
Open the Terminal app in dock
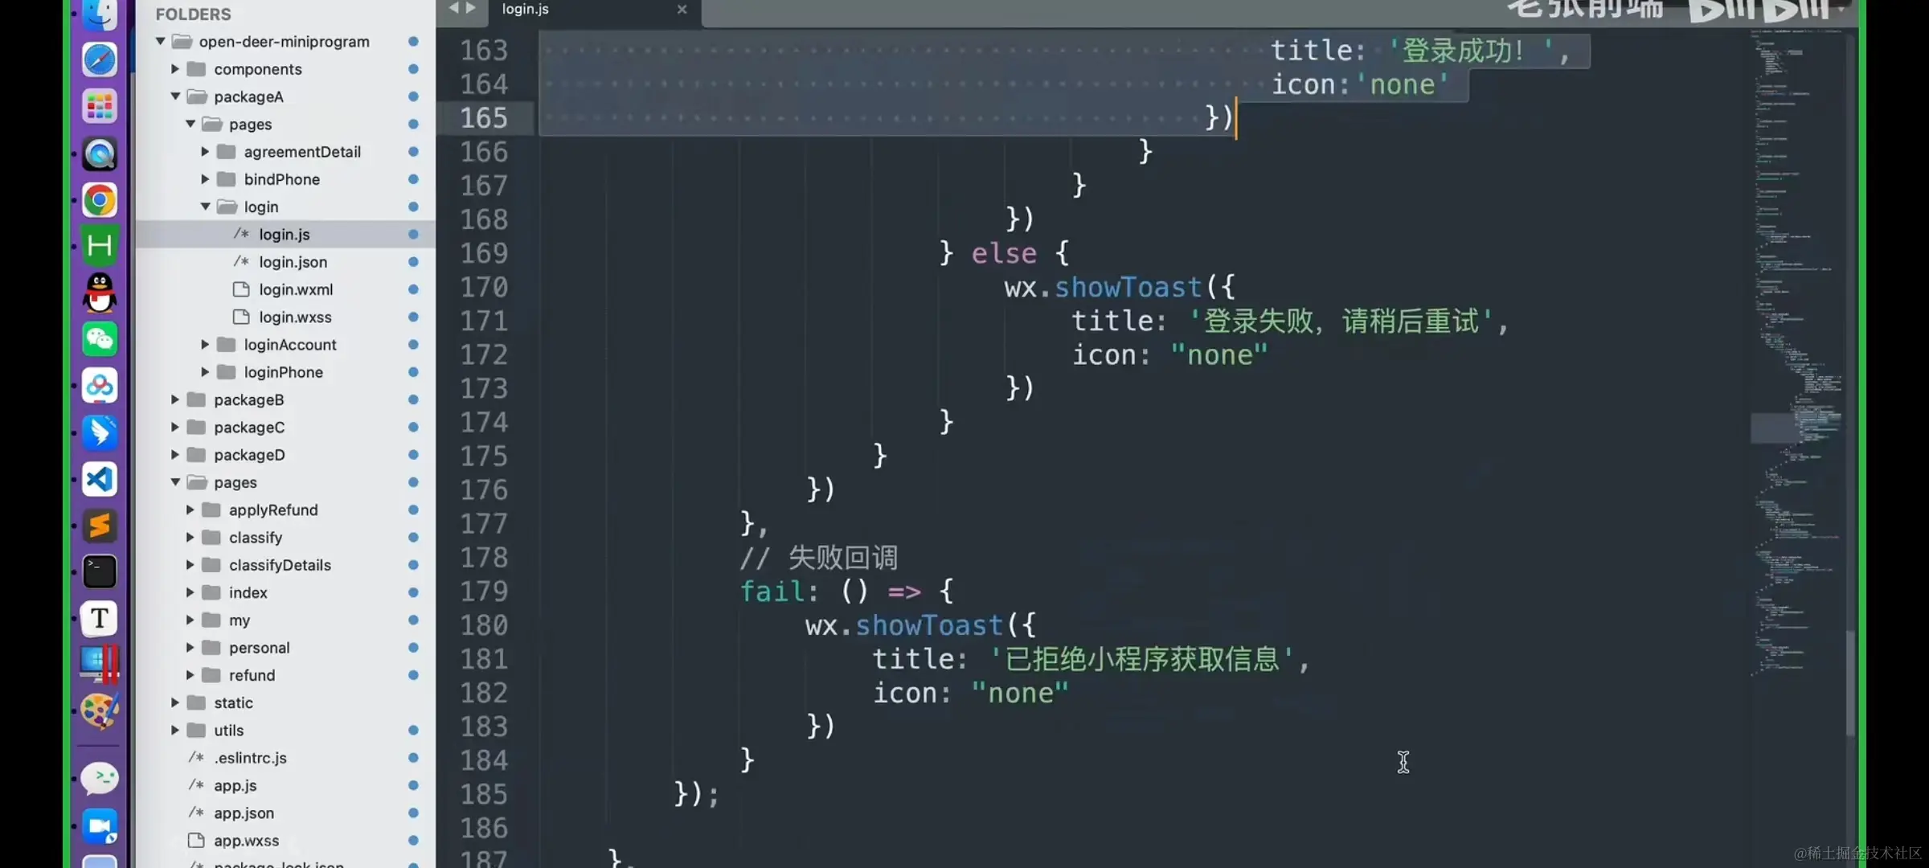(x=100, y=572)
